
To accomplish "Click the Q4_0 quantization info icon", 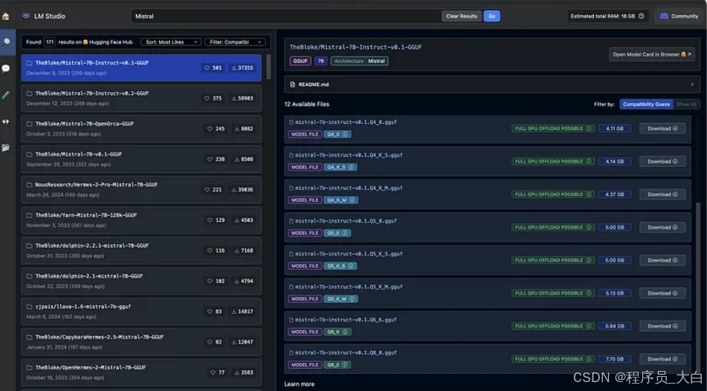I will 345,134.
